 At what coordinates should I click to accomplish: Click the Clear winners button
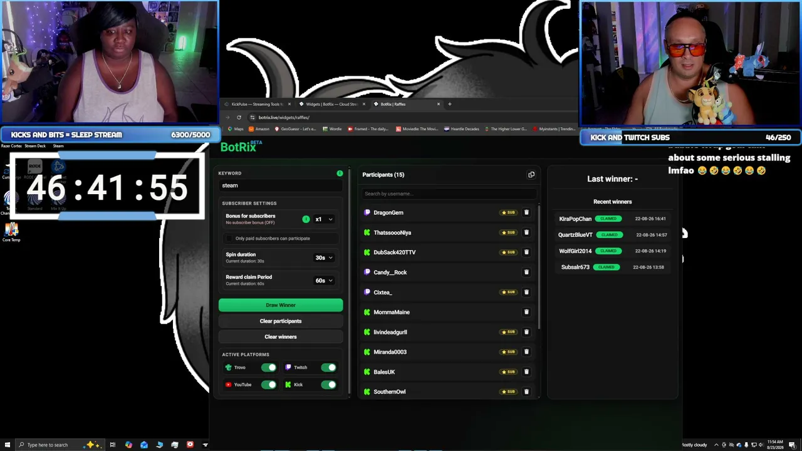[281, 337]
